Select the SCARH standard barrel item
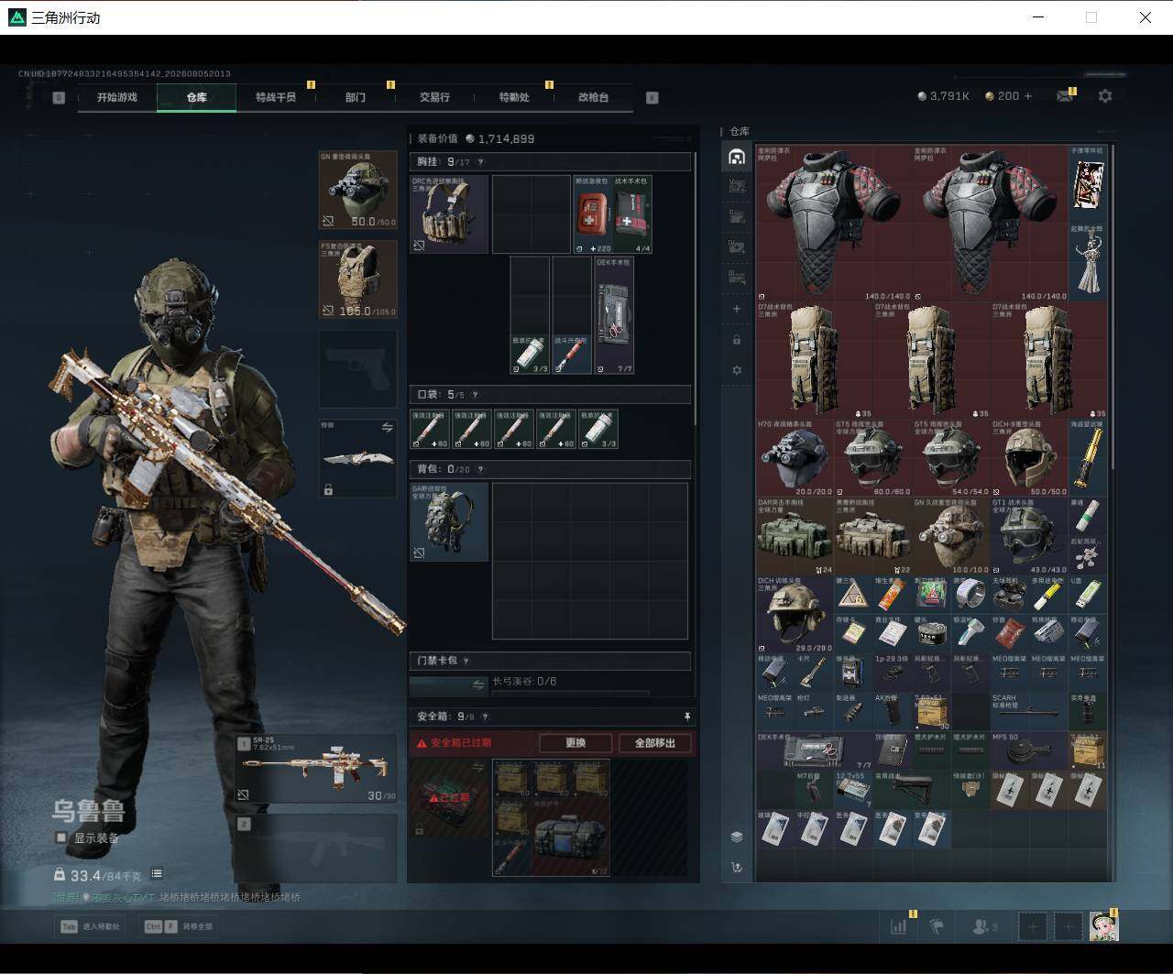 (1029, 711)
